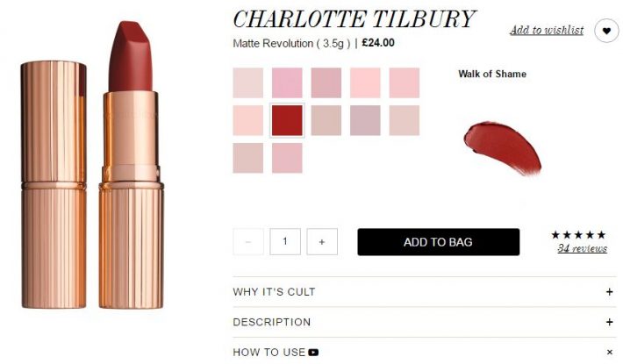Add lipstick to bag
This screenshot has height=364, width=623.
pyautogui.click(x=438, y=242)
